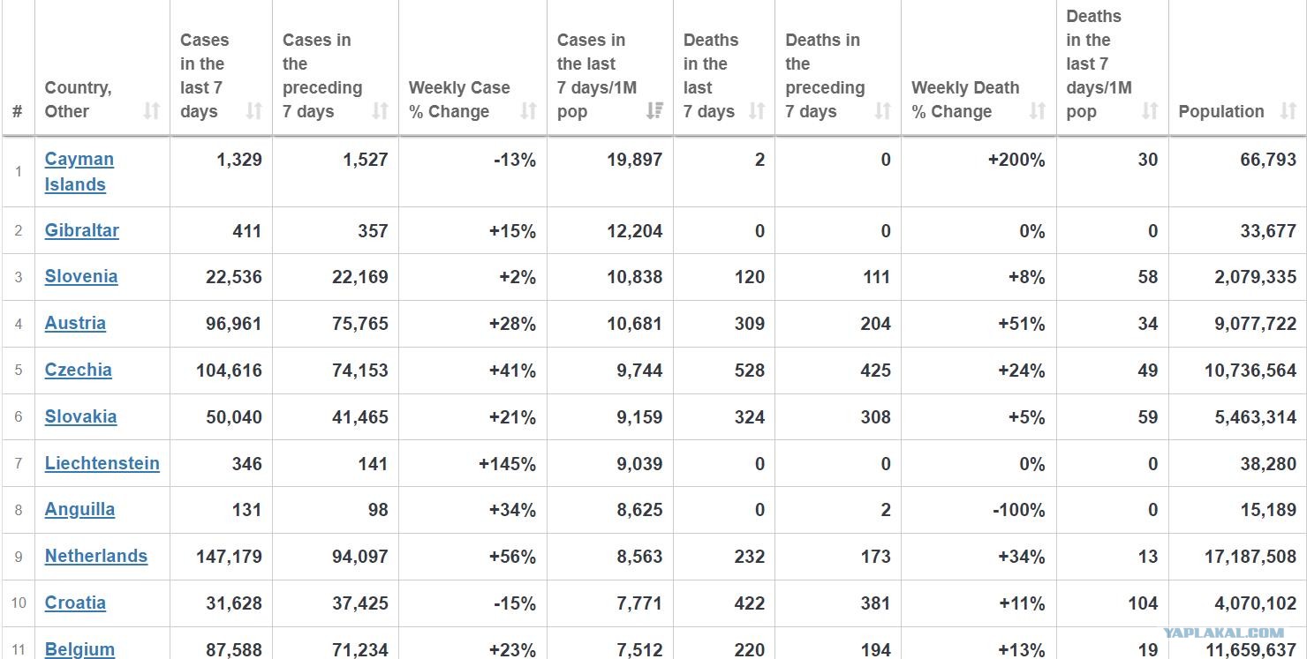Toggle descending sort on Cases/1M pop column
This screenshot has height=659, width=1307.
click(x=655, y=111)
